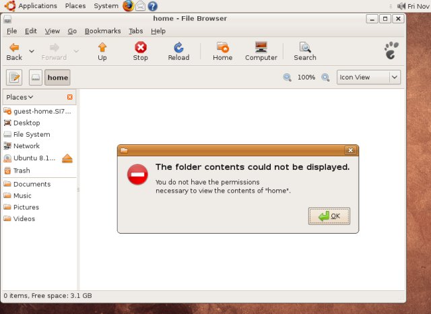Close the Places side pane
Screen dimensions: 431x314
click(x=70, y=97)
